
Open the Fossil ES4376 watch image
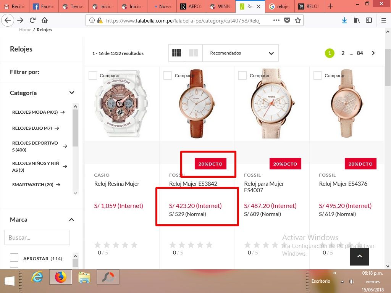pyautogui.click(x=347, y=103)
